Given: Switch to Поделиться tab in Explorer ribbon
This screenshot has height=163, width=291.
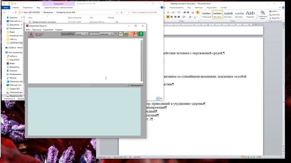Looking at the screenshot, I should (x=28, y=7).
